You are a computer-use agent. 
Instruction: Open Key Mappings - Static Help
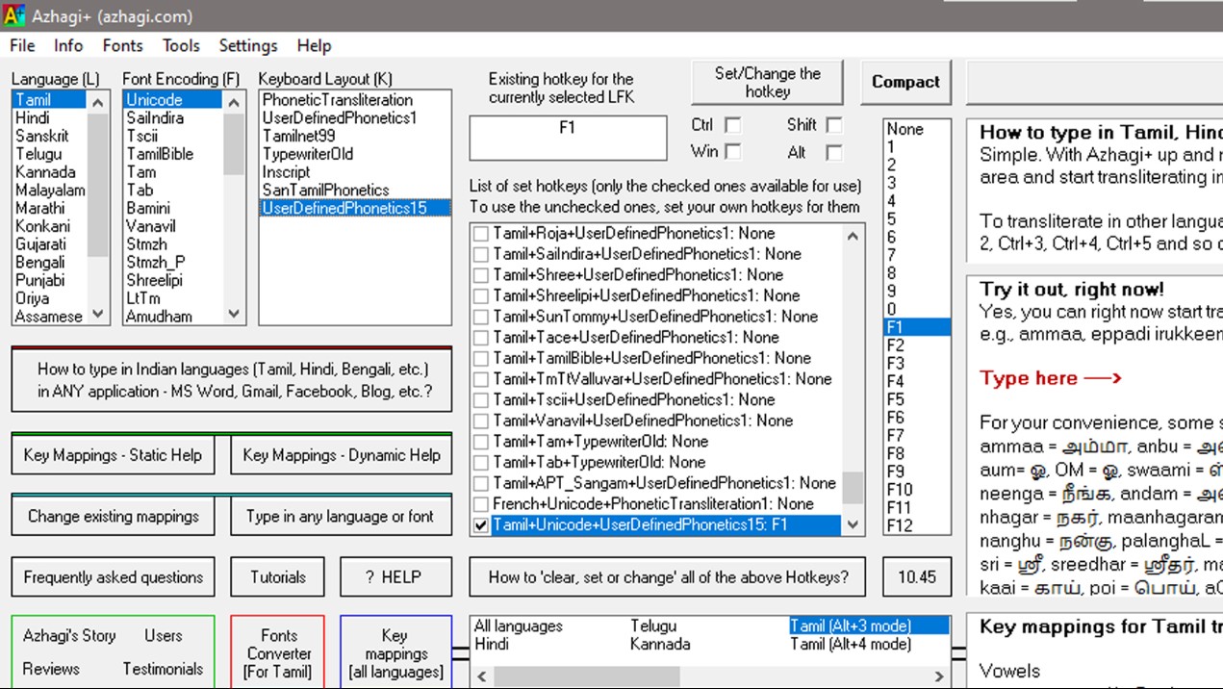pyautogui.click(x=113, y=455)
